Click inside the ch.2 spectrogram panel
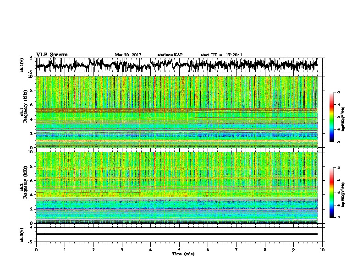The height and width of the screenshot is (280, 363). point(176,188)
